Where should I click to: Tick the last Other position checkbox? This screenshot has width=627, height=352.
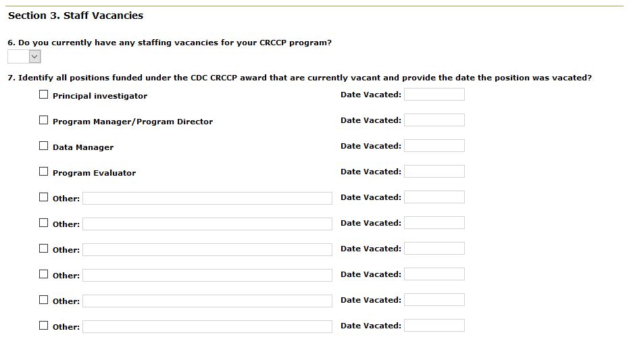[x=44, y=326]
